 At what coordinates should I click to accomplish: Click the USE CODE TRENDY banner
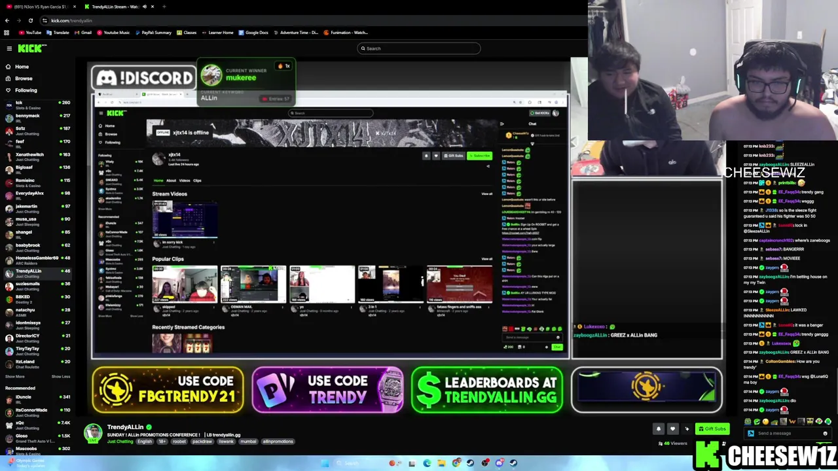(327, 390)
